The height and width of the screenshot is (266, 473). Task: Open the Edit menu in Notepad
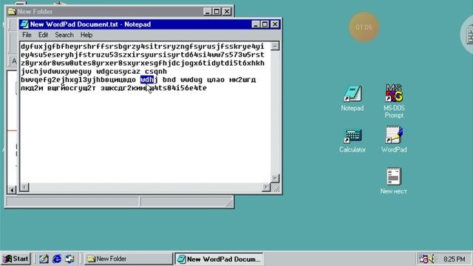coord(43,35)
